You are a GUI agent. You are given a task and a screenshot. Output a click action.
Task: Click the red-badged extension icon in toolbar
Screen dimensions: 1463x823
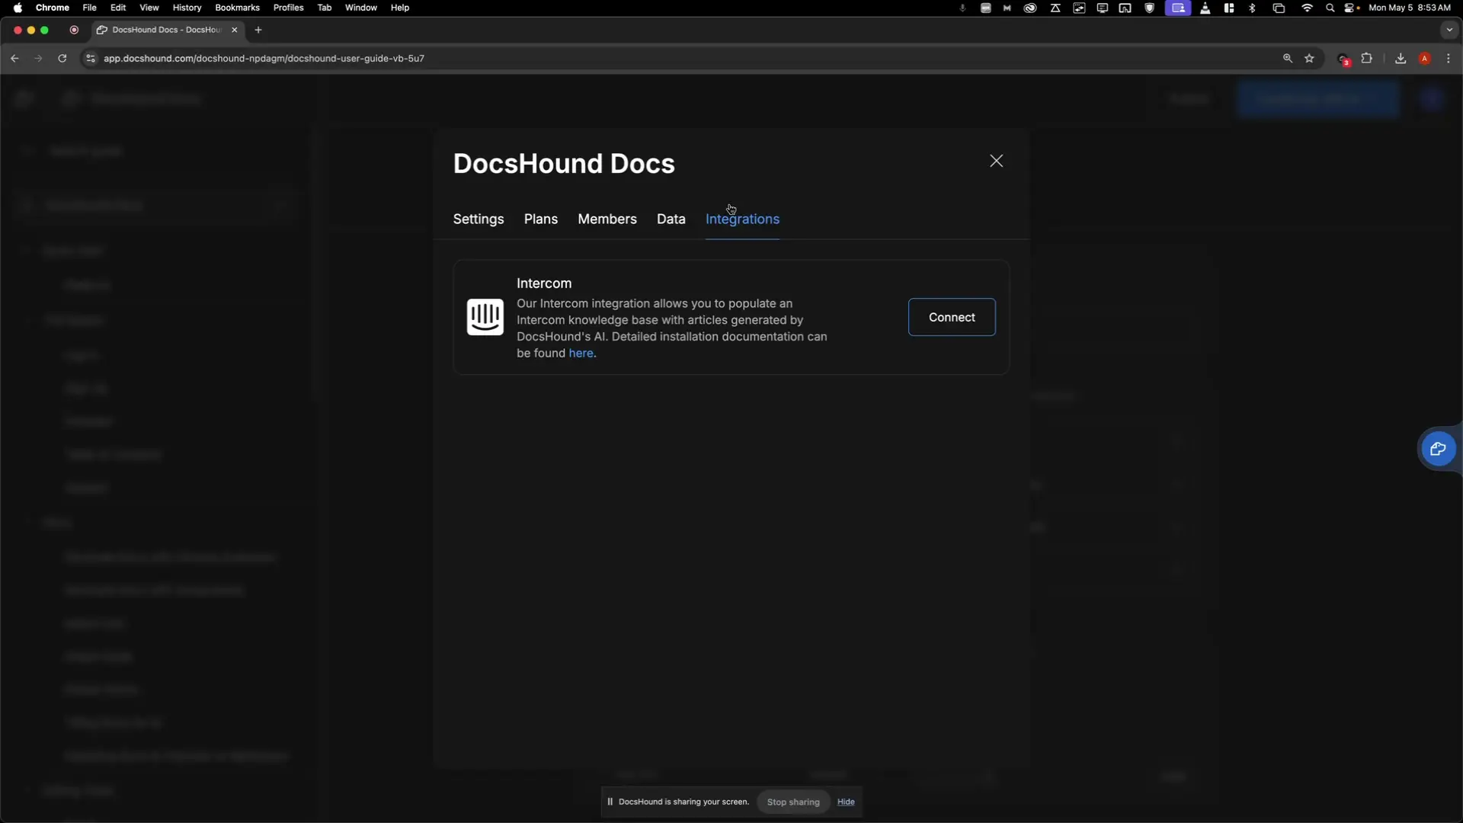[1344, 59]
